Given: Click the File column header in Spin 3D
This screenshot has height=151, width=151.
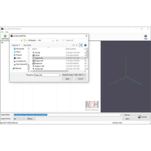Looking at the screenshot, I should tap(2, 43).
